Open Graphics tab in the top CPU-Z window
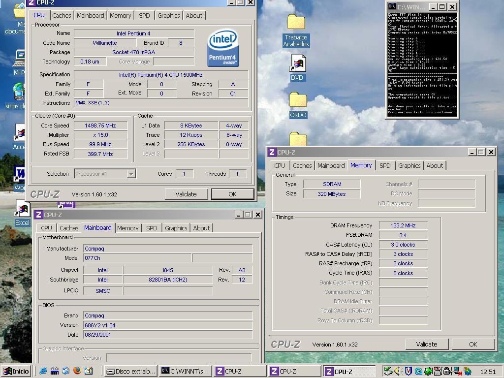 (169, 15)
